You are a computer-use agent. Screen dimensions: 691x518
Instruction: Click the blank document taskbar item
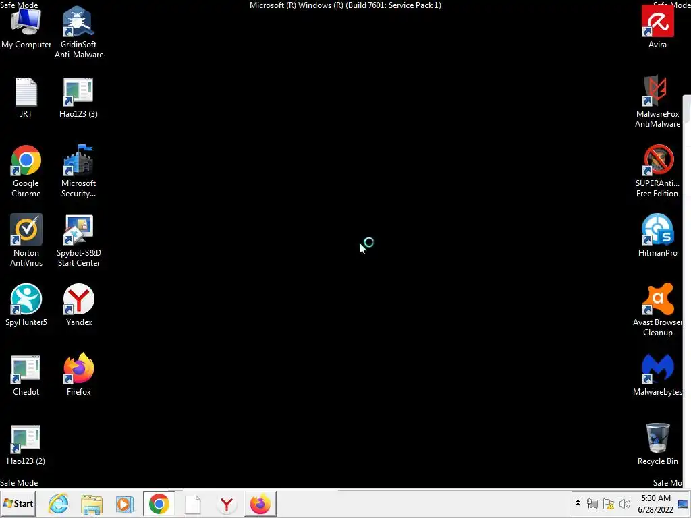(x=192, y=504)
